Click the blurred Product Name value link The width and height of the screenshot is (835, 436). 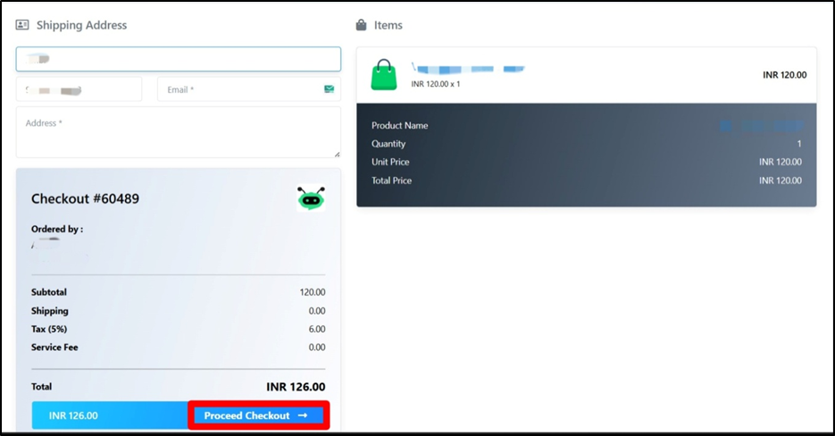(x=761, y=126)
